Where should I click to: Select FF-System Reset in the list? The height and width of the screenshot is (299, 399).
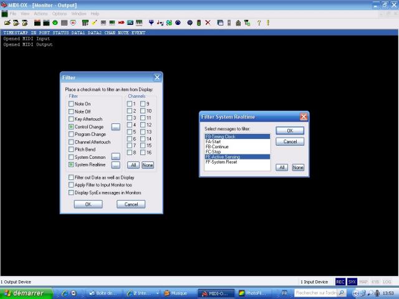click(237, 162)
